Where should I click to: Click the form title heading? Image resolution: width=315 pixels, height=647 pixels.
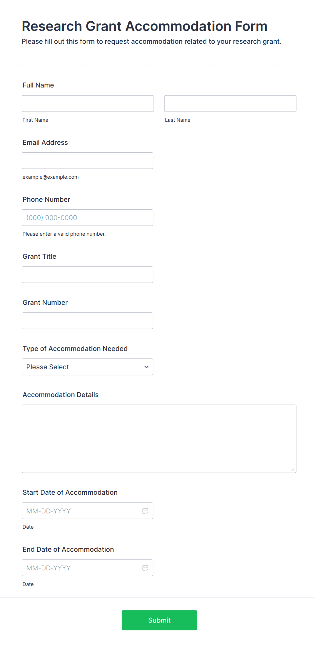coord(145,26)
